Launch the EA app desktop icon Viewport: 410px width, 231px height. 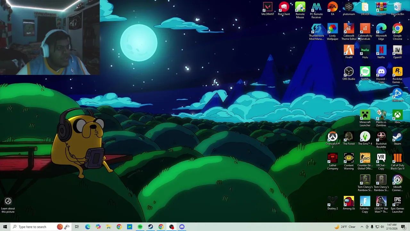coord(332,9)
